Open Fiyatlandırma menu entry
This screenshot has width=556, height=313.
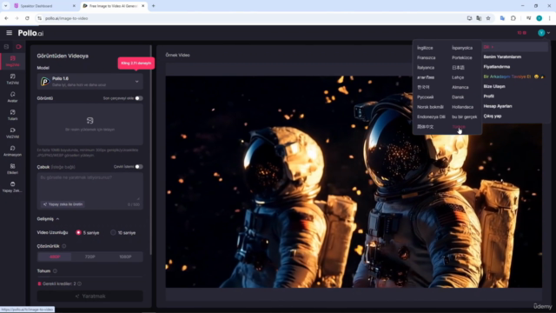click(496, 67)
